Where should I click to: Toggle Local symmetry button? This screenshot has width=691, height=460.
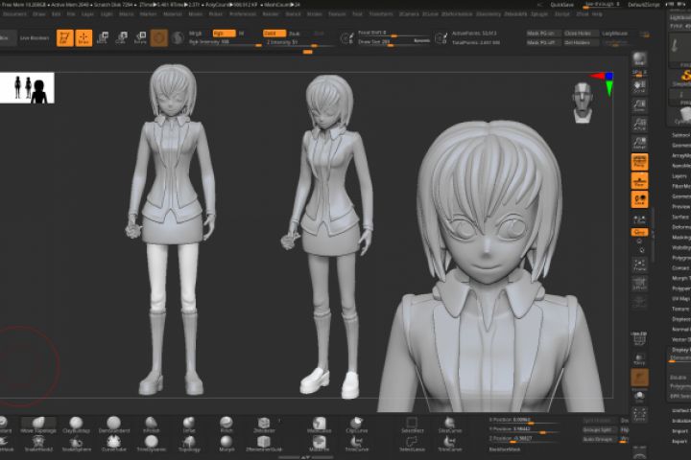coord(639,200)
